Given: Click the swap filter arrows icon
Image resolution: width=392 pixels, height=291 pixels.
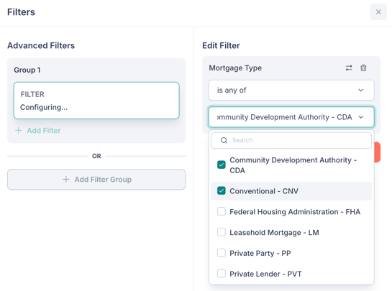Looking at the screenshot, I should pyautogui.click(x=349, y=68).
